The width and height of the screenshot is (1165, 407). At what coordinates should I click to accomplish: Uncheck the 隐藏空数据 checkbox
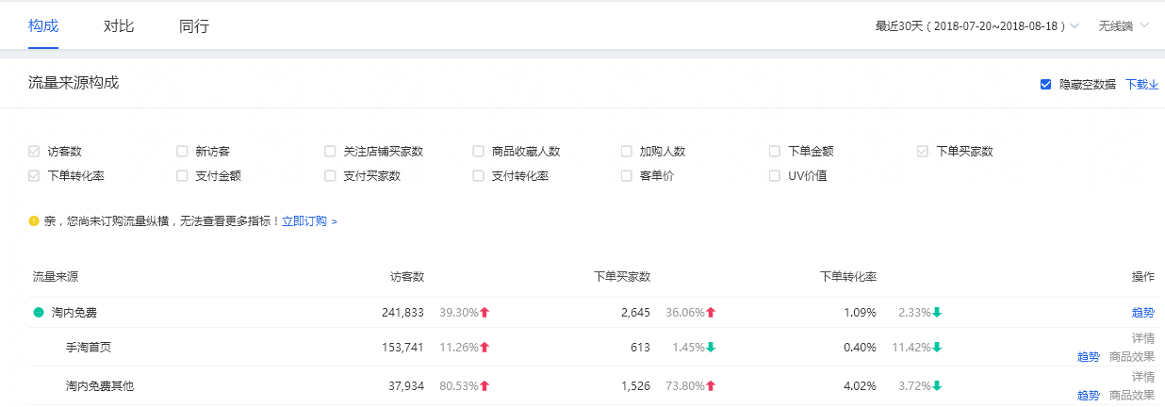(1045, 85)
